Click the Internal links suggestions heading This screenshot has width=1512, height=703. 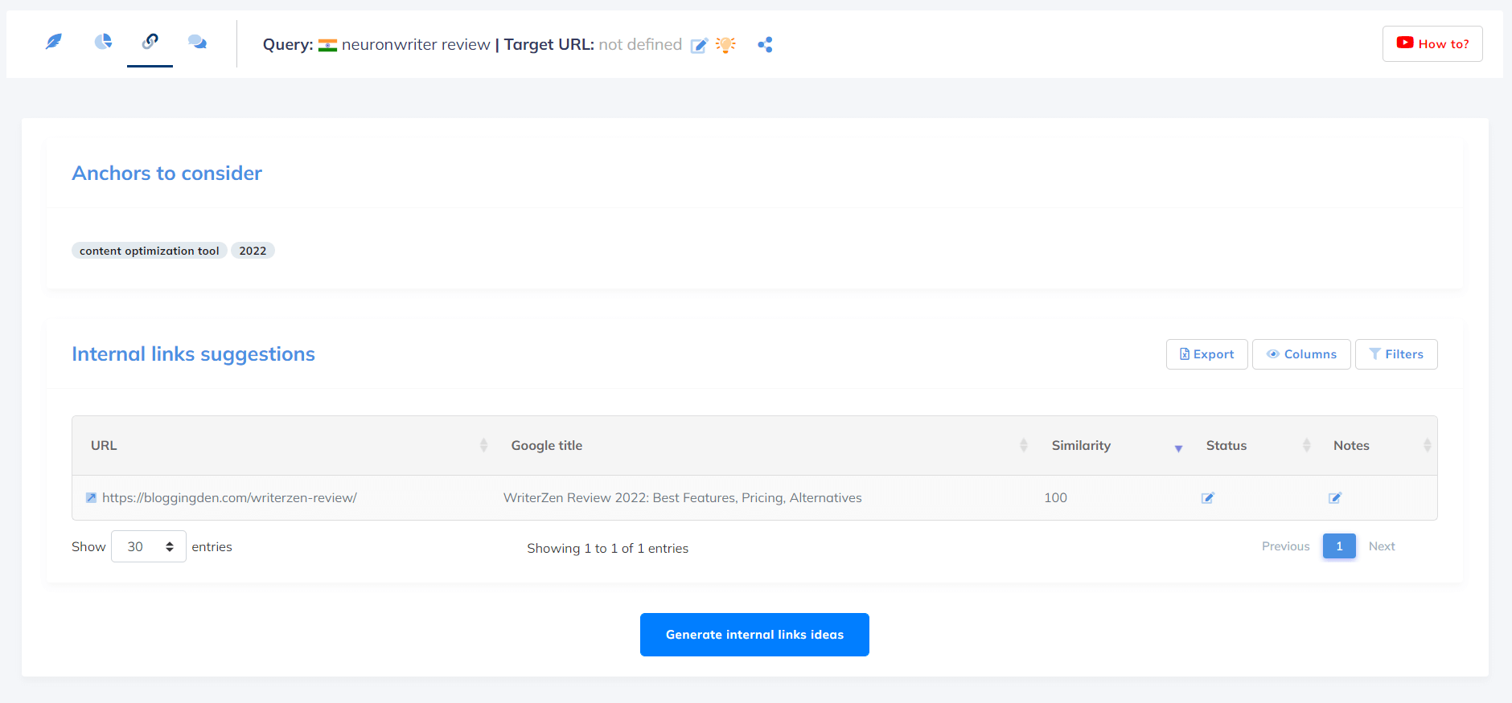[193, 354]
